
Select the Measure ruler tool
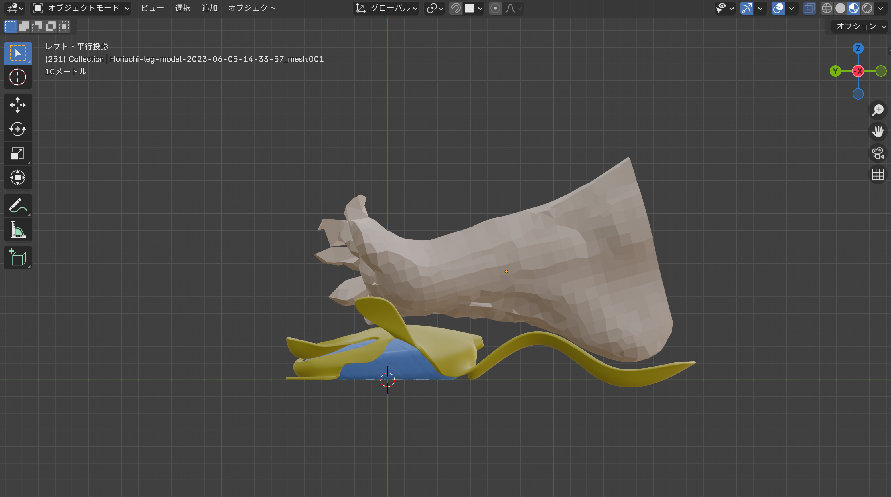[18, 230]
